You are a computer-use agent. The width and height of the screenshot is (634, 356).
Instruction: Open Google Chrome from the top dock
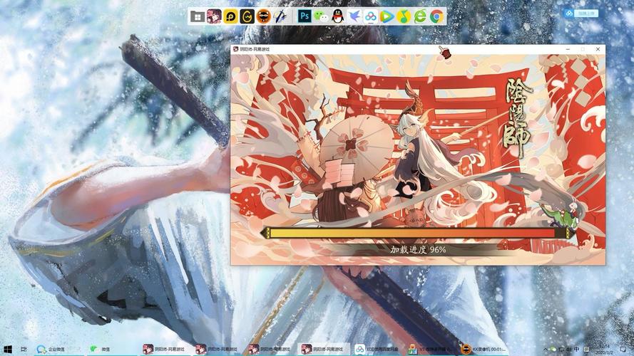coord(436,16)
